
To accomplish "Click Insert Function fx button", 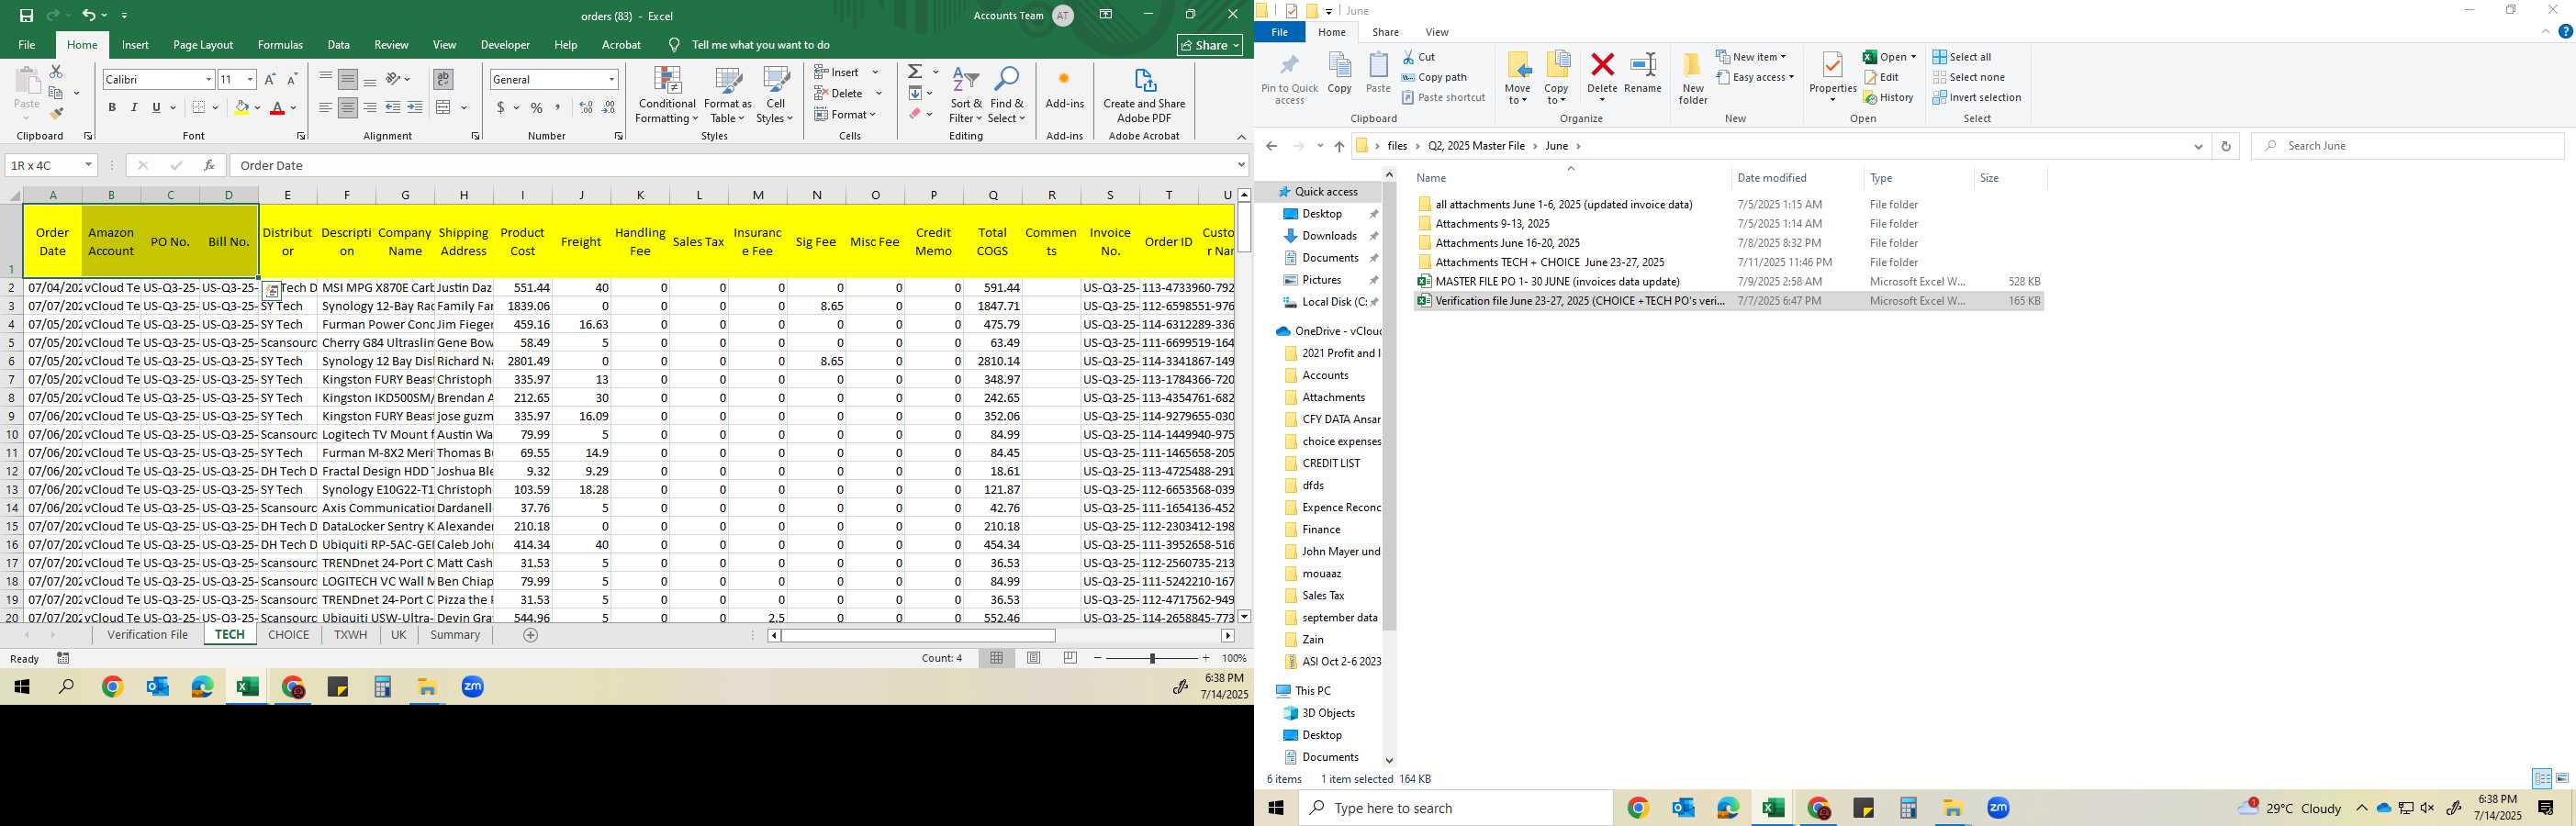I will [209, 165].
